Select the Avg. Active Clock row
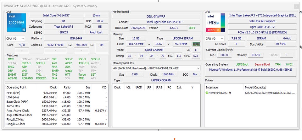 point(56,110)
